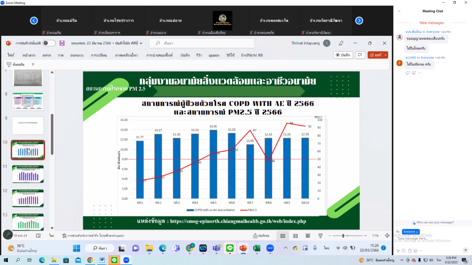Viewport: 472px width, 265px height.
Task: Open accessibility checker in status bar
Action: [93, 236]
